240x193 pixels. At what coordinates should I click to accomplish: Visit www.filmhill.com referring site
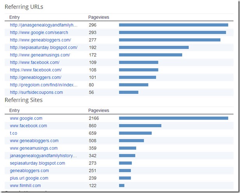(25, 186)
